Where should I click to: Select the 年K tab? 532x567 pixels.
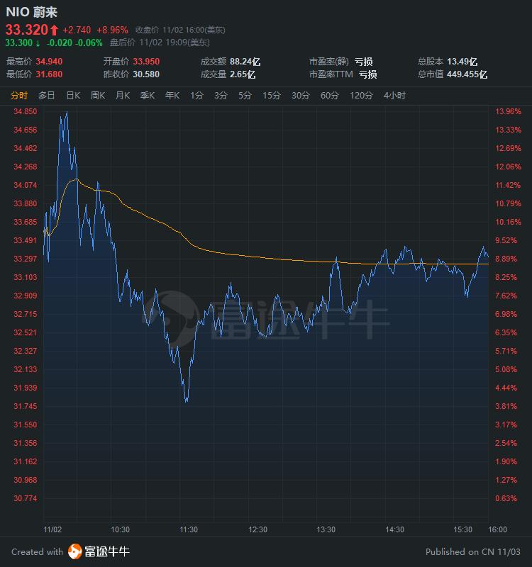coord(172,96)
